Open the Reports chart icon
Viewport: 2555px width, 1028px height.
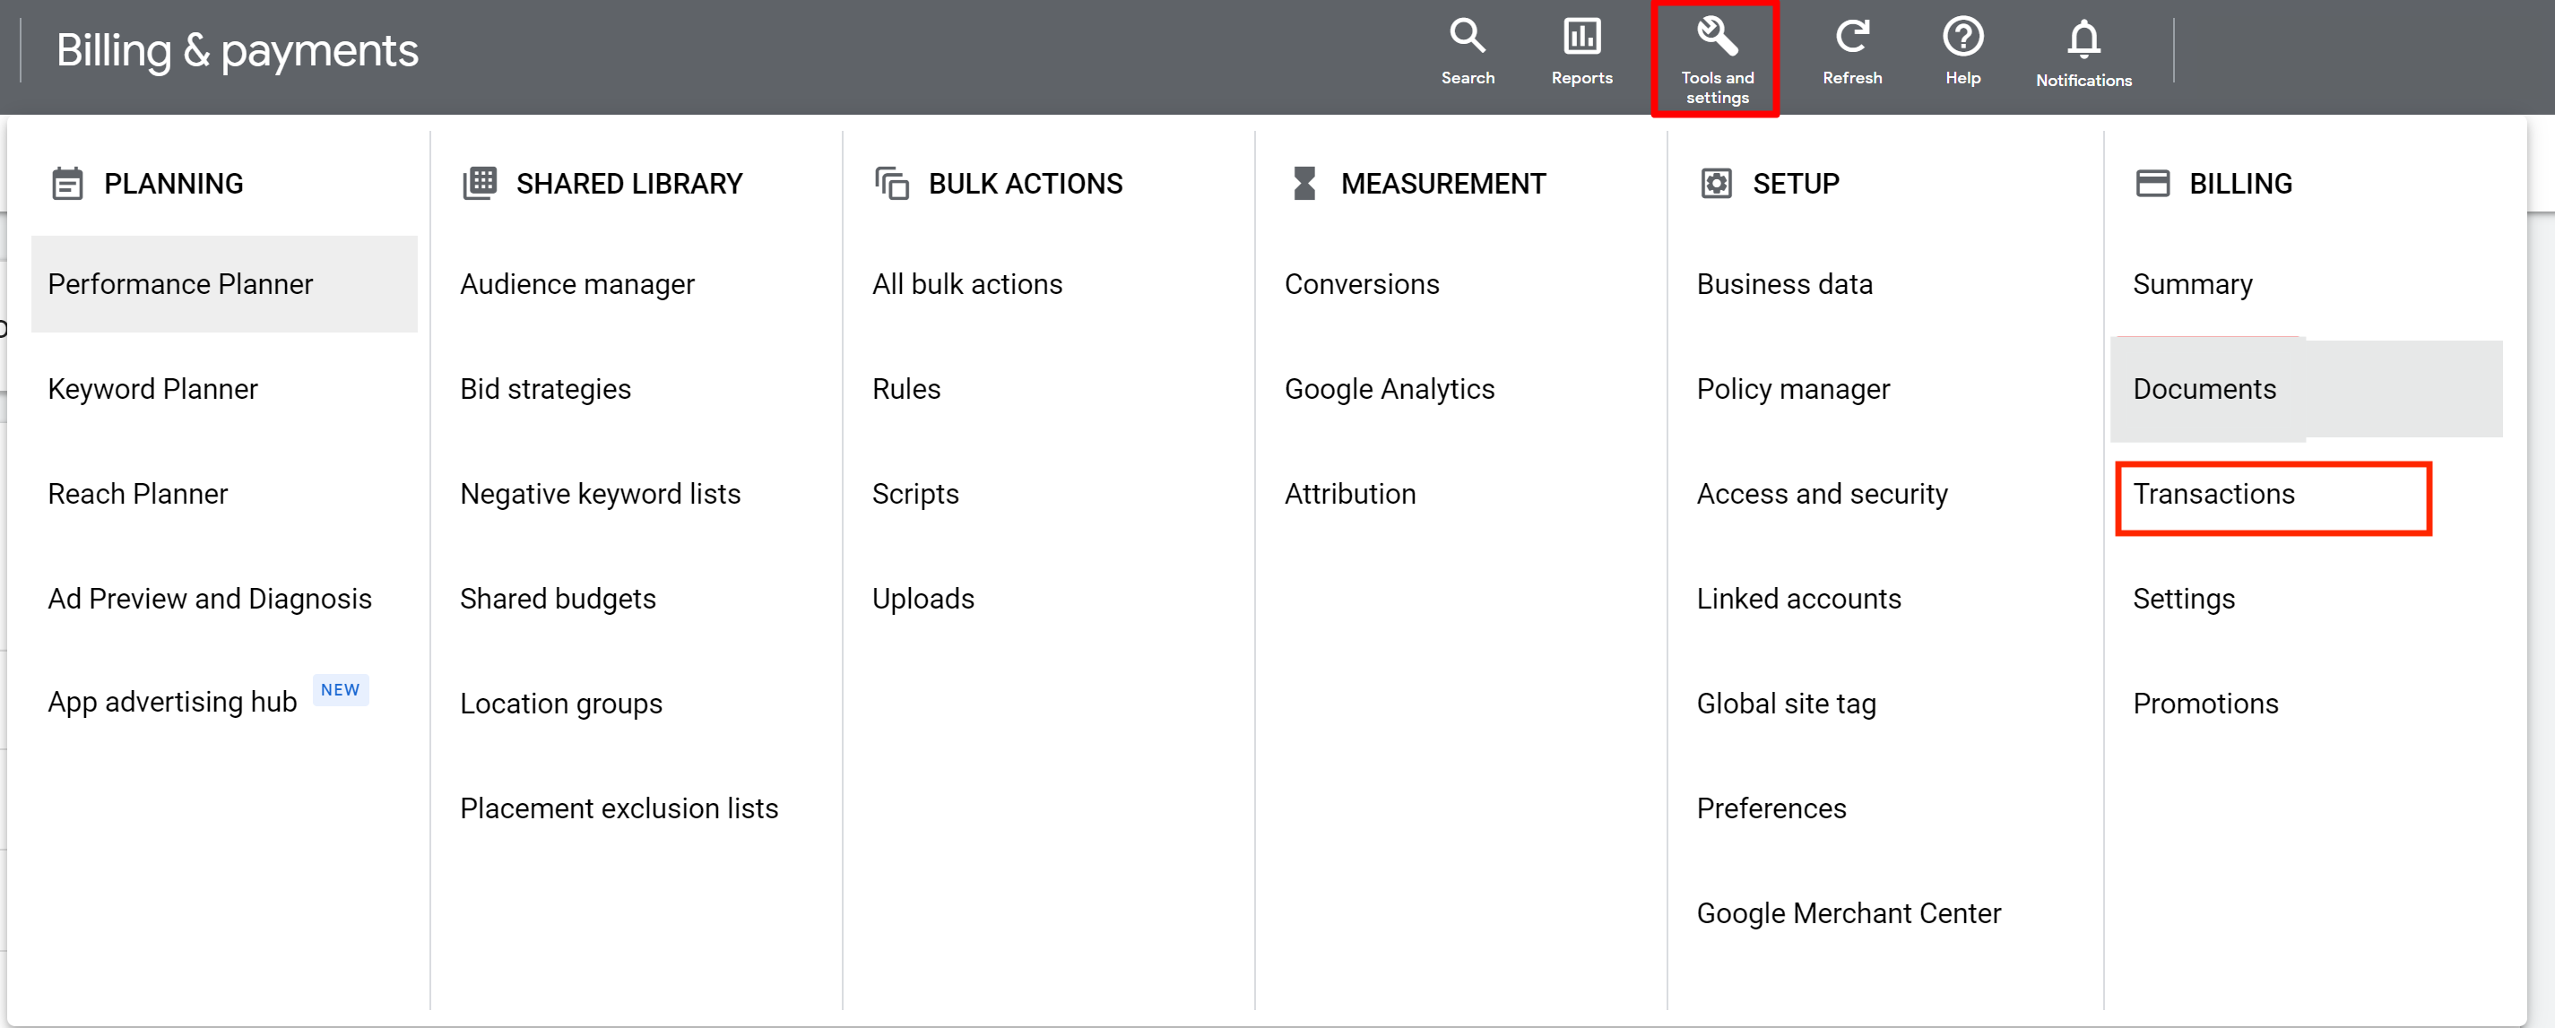click(1581, 36)
